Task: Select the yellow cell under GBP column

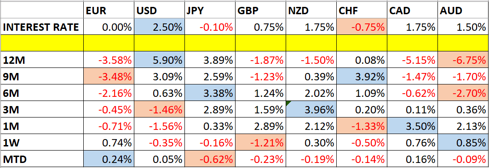Action: (x=260, y=44)
